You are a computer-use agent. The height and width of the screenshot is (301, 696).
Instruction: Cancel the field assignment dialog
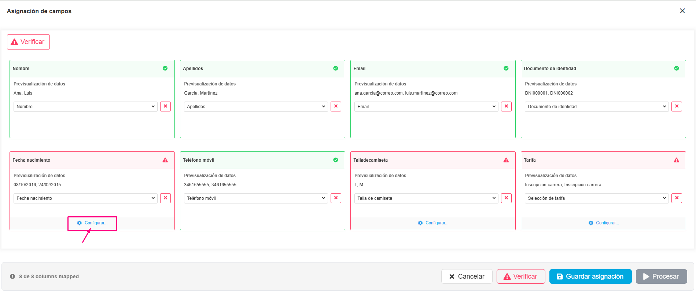(x=467, y=276)
